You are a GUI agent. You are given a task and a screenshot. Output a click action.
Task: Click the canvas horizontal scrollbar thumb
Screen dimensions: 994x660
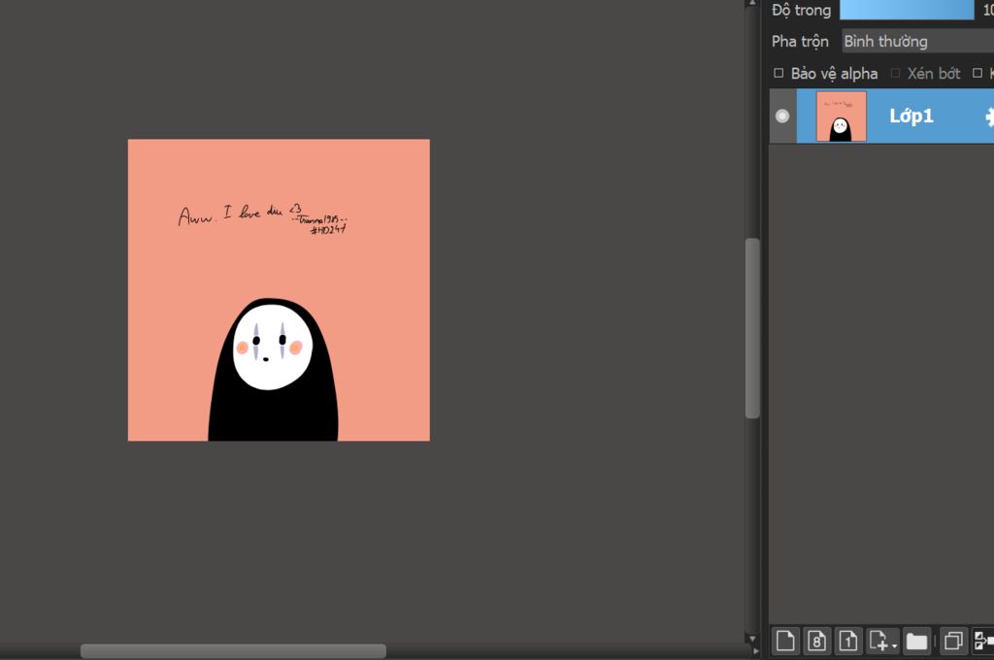pos(233,651)
